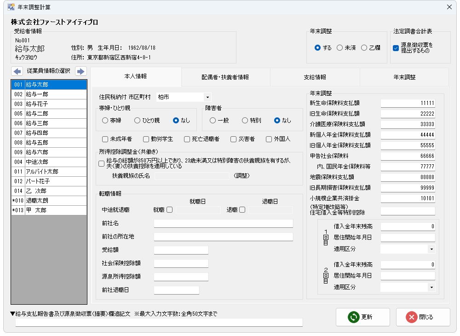This screenshot has width=460, height=336.
Task: Click the next employee right arrow icon
Action: pyautogui.click(x=81, y=71)
